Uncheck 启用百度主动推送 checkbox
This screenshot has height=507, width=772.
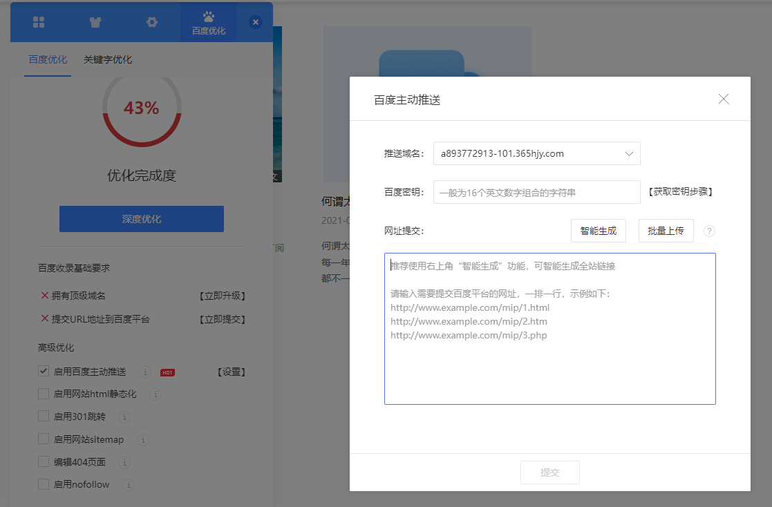pyautogui.click(x=44, y=371)
